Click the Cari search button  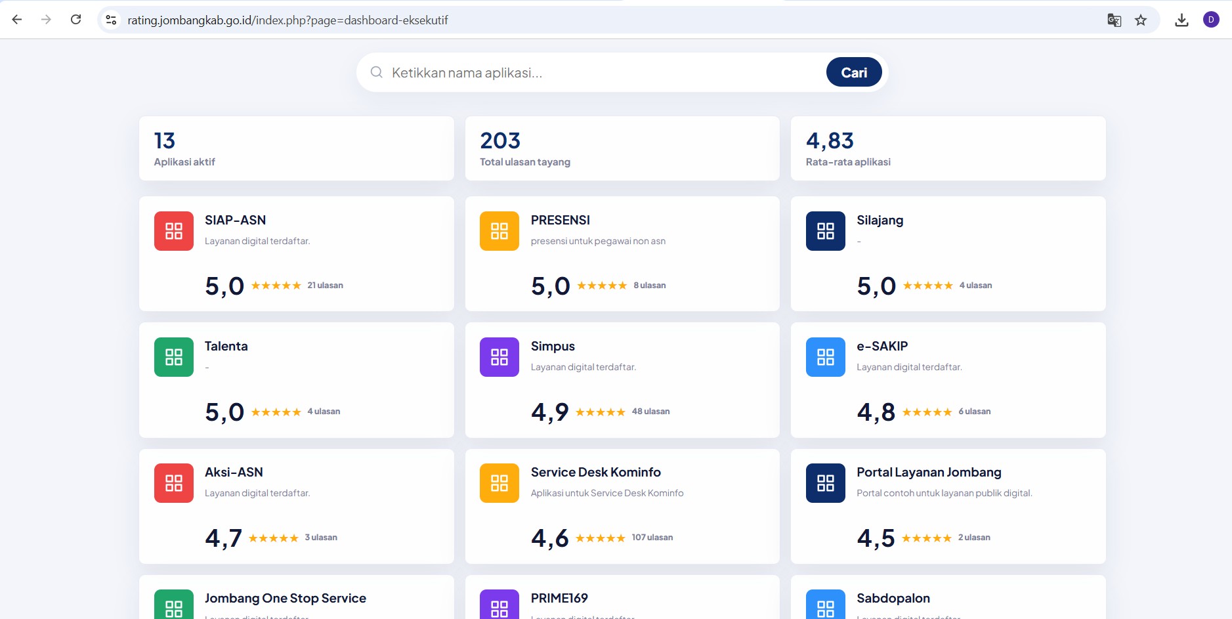coord(853,72)
